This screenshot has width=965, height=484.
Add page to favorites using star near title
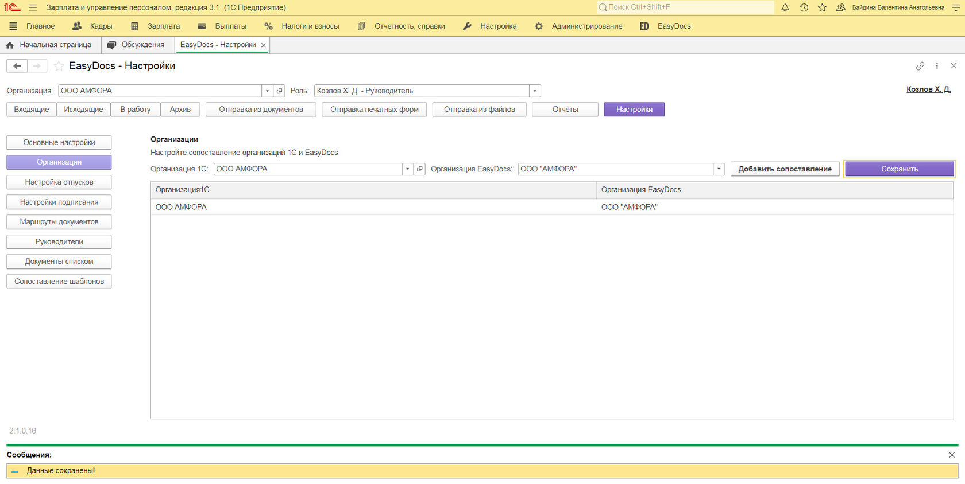click(59, 66)
